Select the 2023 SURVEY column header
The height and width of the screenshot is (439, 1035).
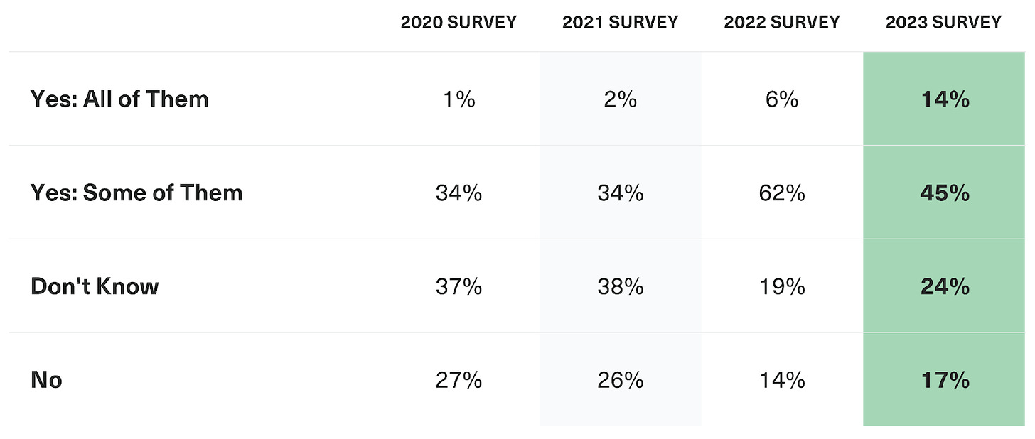click(943, 22)
